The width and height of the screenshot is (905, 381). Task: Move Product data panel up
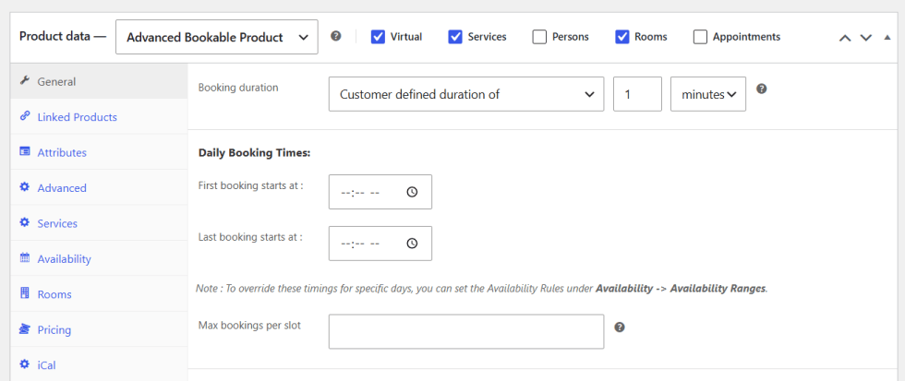click(845, 38)
